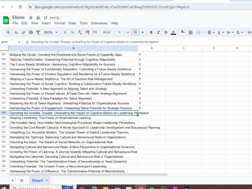Decrease decimal places

pos(80,32)
